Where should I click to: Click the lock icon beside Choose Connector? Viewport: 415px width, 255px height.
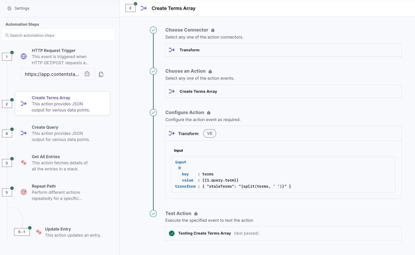[x=213, y=30]
